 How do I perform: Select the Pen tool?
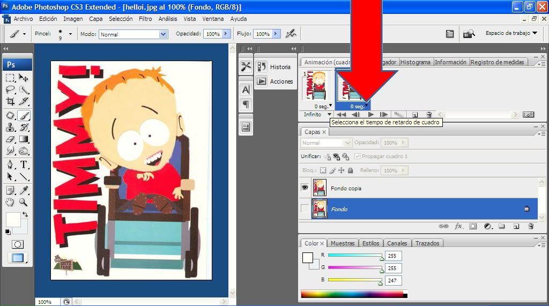10,165
